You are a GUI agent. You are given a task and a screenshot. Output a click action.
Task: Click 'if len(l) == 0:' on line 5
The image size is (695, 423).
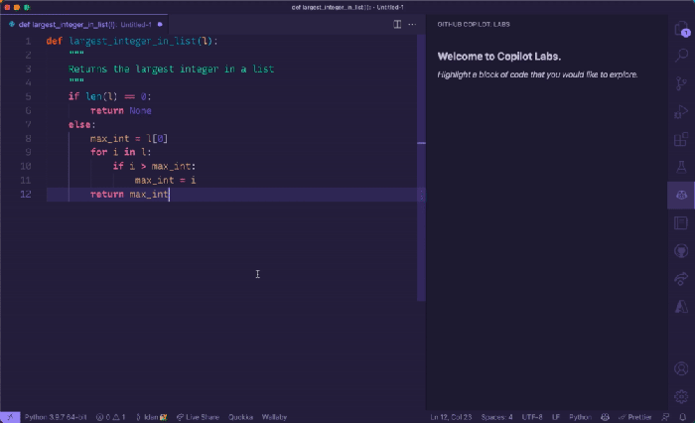click(x=110, y=96)
